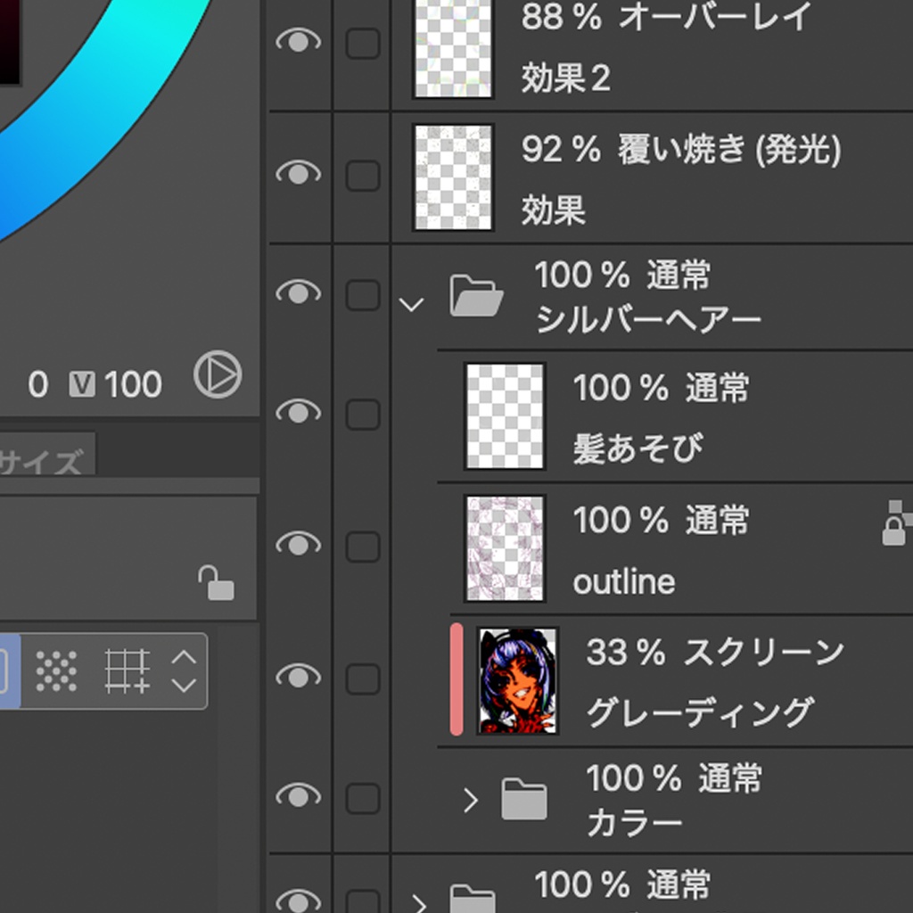Image resolution: width=913 pixels, height=913 pixels.
Task: Hide the 効果 layer using its eye icon
Action: click(x=298, y=173)
